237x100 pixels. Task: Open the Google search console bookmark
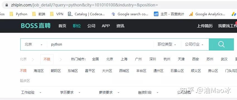coord(130,14)
